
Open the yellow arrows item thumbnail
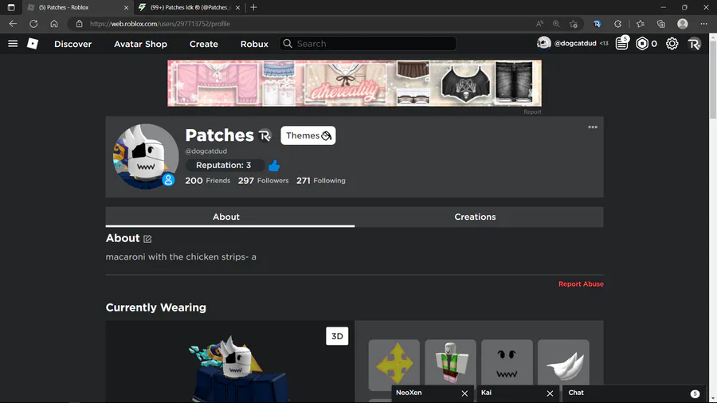tap(394, 365)
